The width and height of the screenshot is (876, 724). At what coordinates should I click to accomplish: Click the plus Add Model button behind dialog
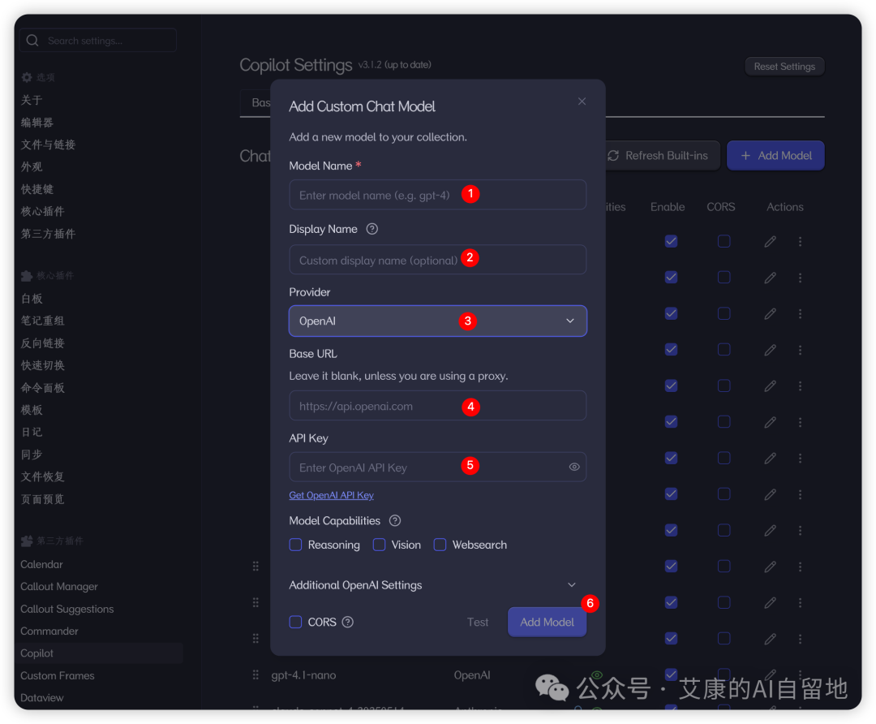tap(775, 155)
